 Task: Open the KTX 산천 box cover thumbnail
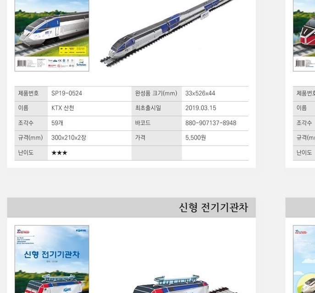[52, 36]
